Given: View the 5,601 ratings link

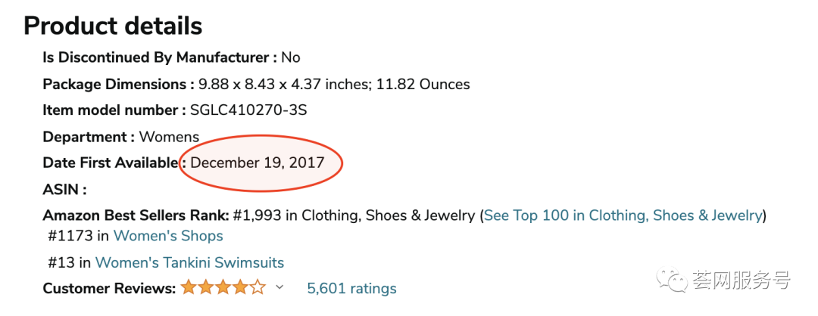Looking at the screenshot, I should pyautogui.click(x=351, y=288).
